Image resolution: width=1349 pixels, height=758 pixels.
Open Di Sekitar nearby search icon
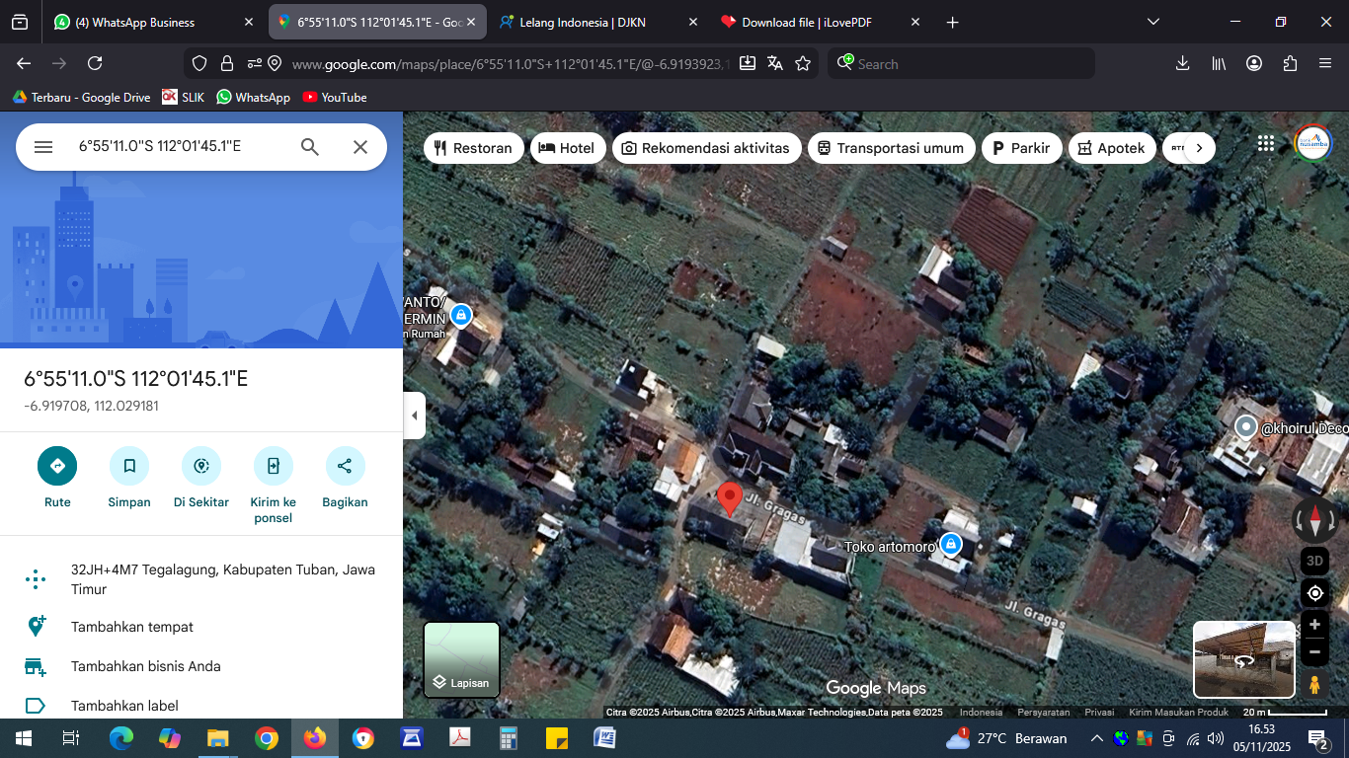[200, 465]
